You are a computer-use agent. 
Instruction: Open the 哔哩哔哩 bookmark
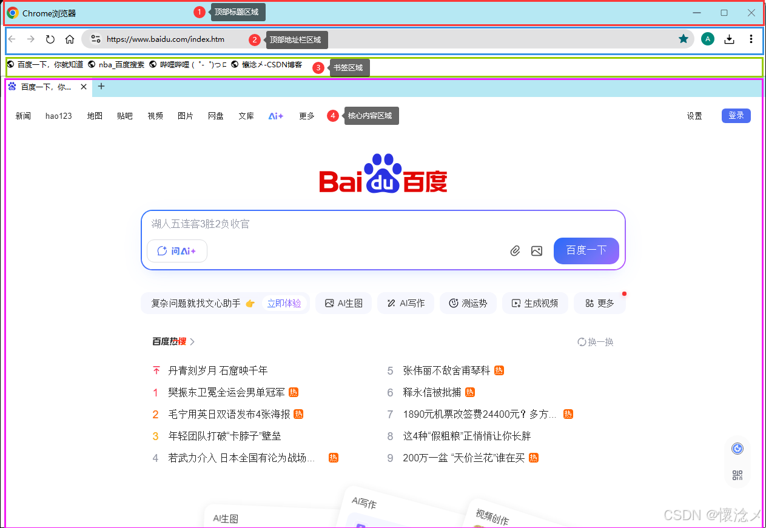click(x=188, y=64)
